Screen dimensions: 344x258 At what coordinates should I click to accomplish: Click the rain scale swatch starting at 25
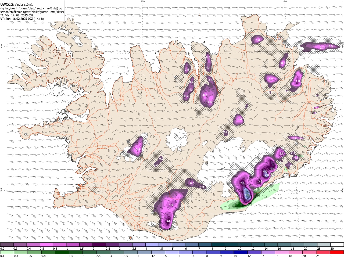point(323,252)
